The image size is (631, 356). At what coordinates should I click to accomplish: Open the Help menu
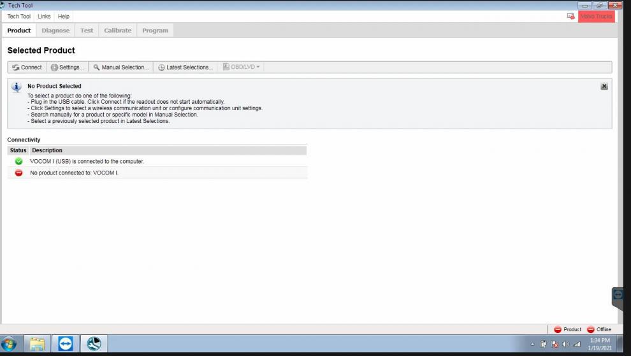click(64, 17)
